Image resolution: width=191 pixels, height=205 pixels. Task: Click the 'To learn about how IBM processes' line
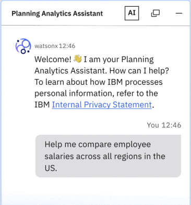coord(99,82)
